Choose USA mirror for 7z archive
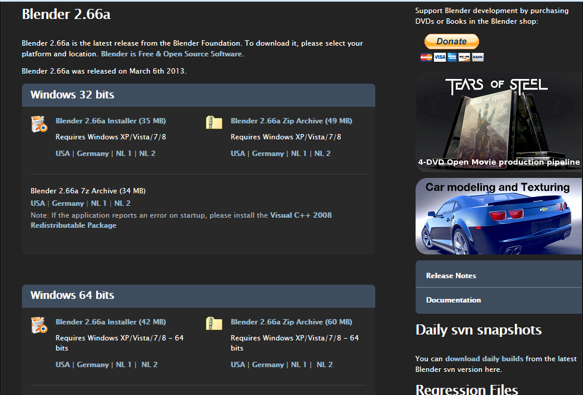The image size is (583, 395). click(x=38, y=203)
